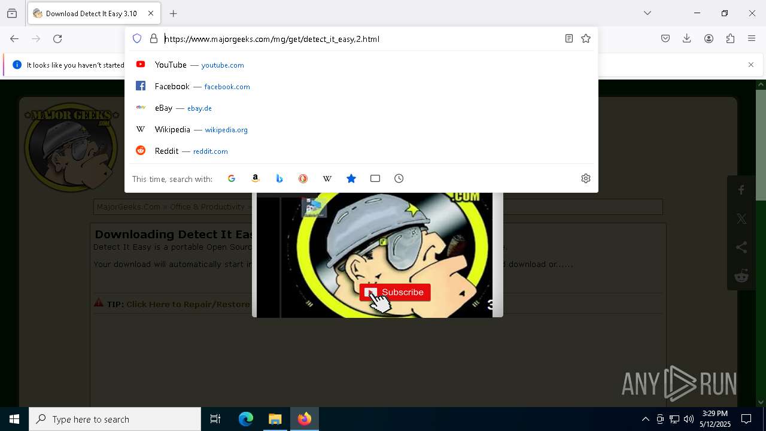Search this time with Google
The width and height of the screenshot is (766, 431).
tap(232, 178)
